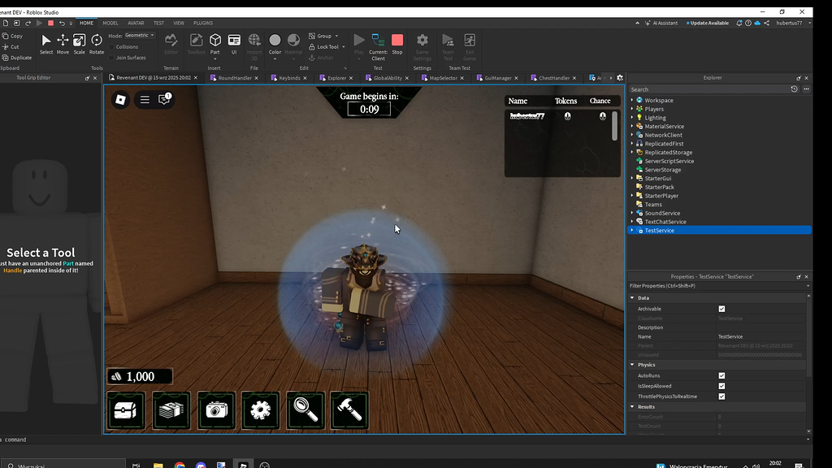This screenshot has height=468, width=832.
Task: Uncheck the Archivable property checkbox
Action: [721, 309]
